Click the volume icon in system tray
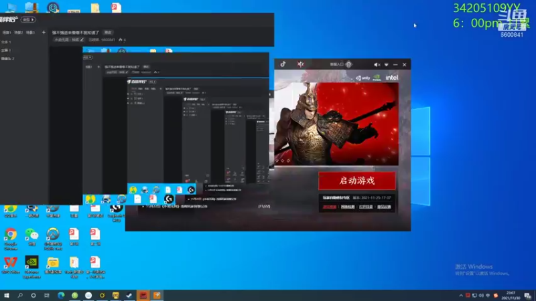The width and height of the screenshot is (536, 301). [481, 296]
